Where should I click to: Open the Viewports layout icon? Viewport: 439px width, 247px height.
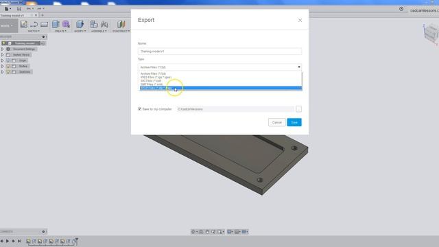(244, 232)
